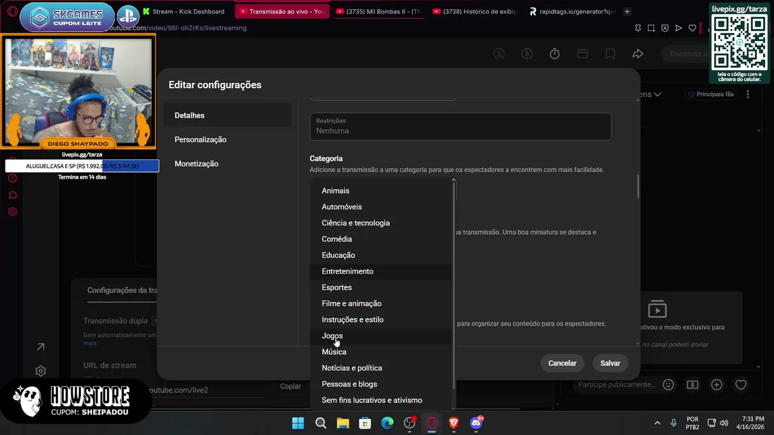The width and height of the screenshot is (774, 435).
Task: Open OBS Studio from taskbar
Action: click(x=409, y=423)
